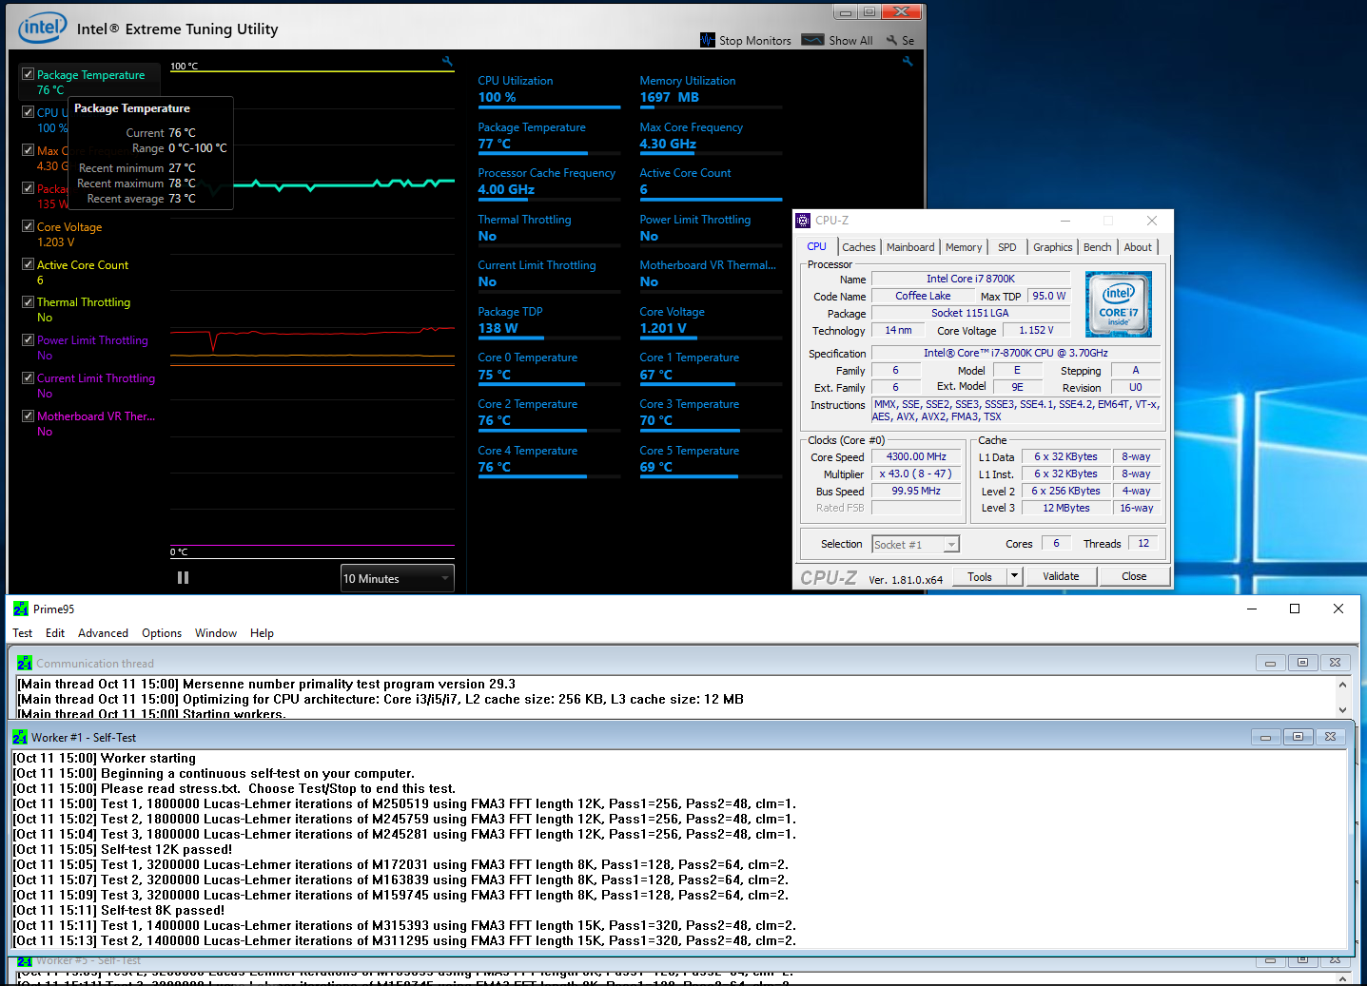This screenshot has width=1367, height=986.
Task: Switch to the Mainboard tab in CPU-Z
Action: (x=910, y=247)
